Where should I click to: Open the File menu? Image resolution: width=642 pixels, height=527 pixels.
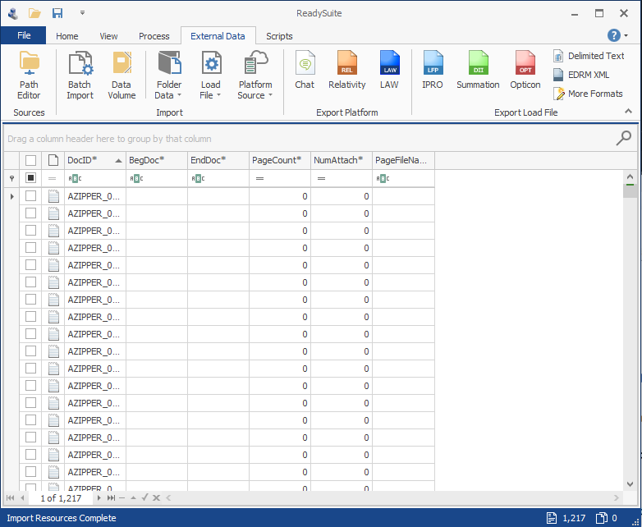24,35
